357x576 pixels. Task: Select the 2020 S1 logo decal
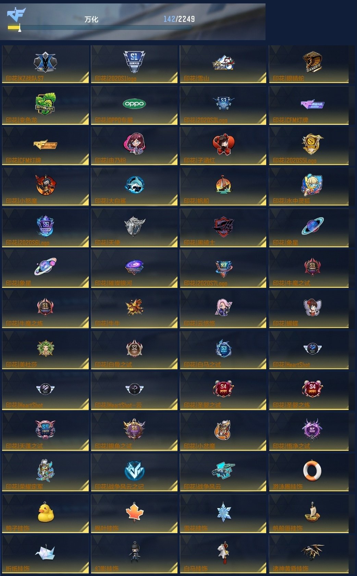click(134, 62)
